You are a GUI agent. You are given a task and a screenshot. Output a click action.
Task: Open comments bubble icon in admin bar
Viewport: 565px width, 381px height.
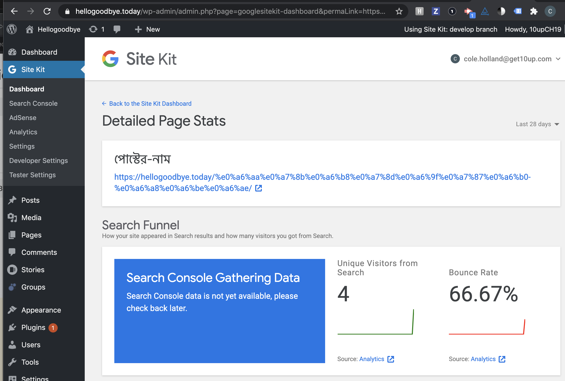(117, 29)
